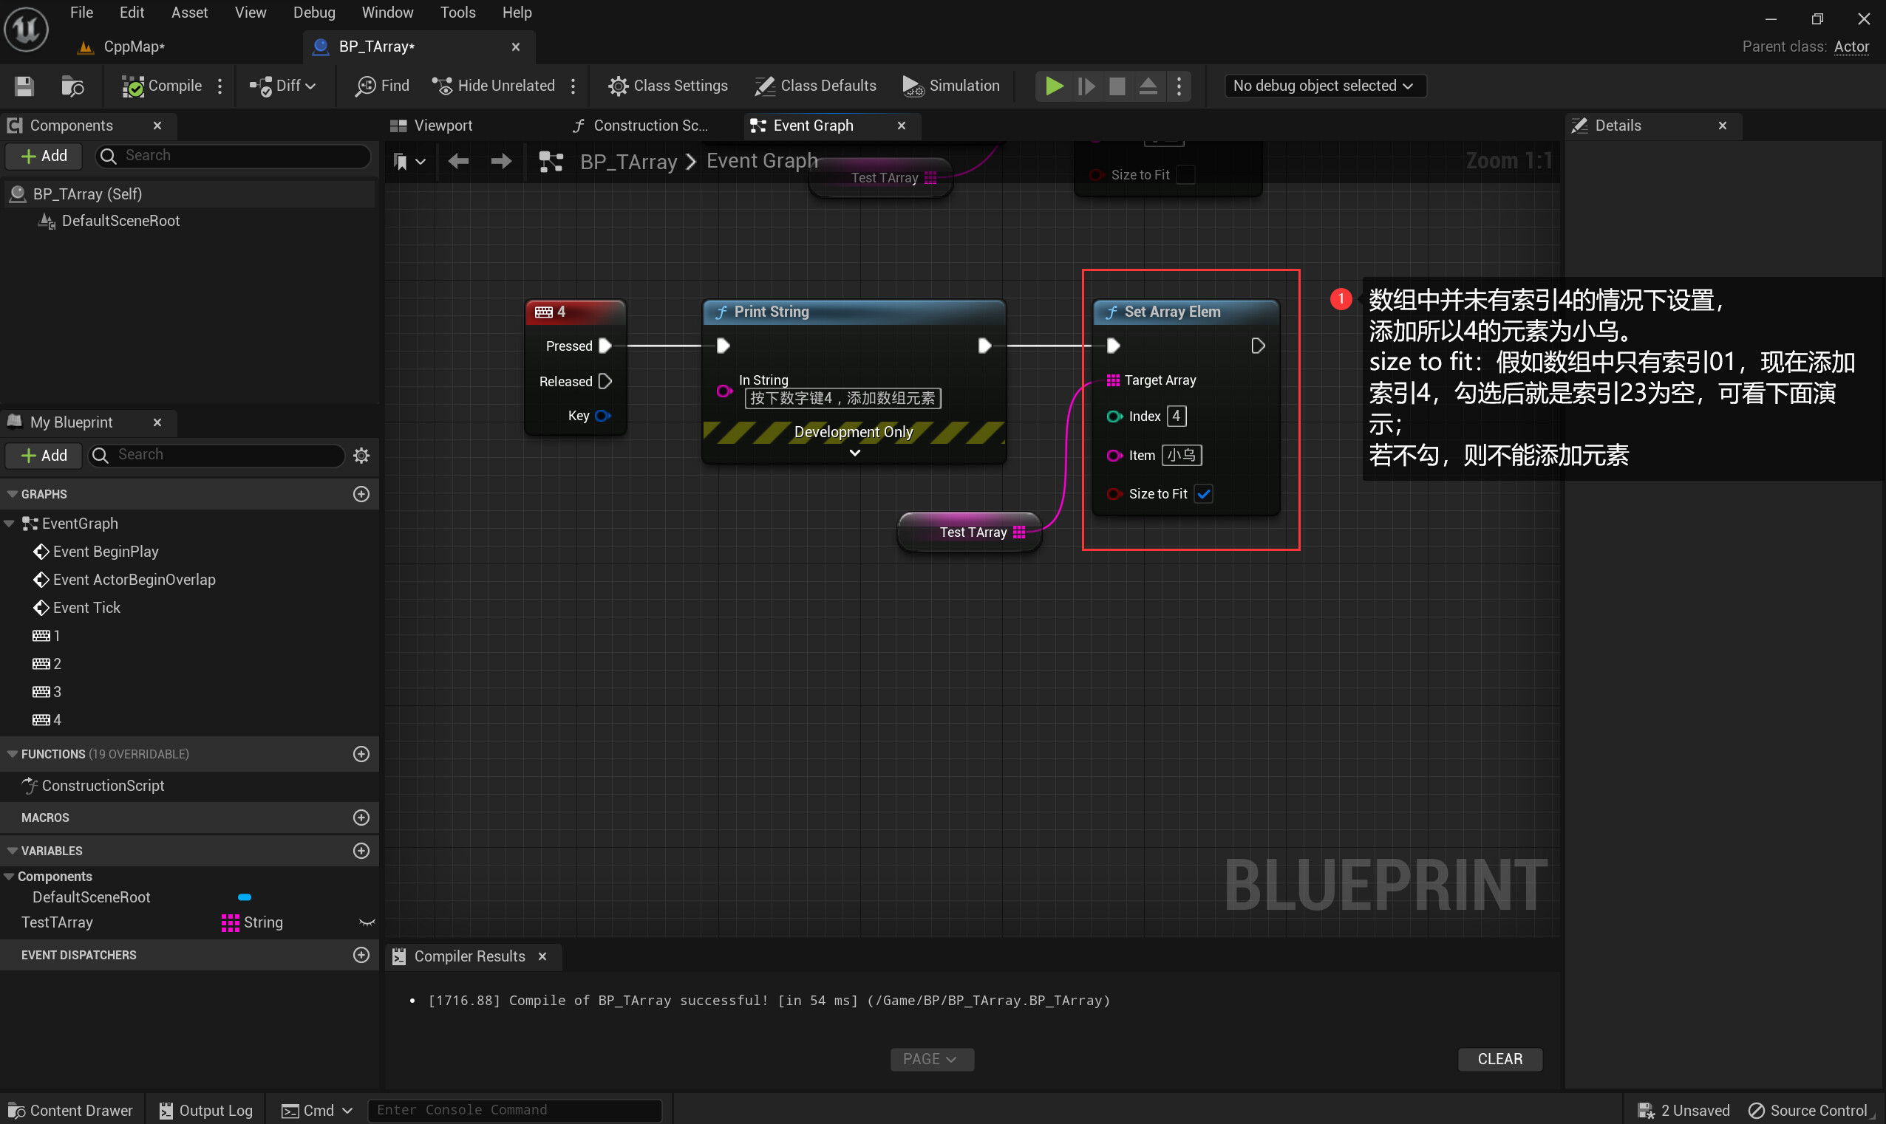Open the Find search tool
Image resolution: width=1886 pixels, height=1124 pixels.
[383, 86]
